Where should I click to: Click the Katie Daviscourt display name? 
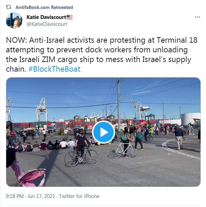coord(46,17)
